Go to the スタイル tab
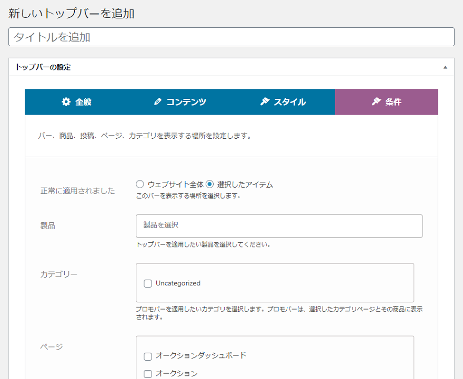The height and width of the screenshot is (379, 463). tap(283, 102)
